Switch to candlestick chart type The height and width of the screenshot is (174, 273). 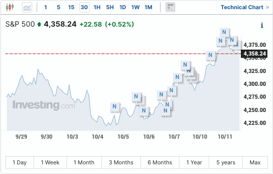[x=10, y=7]
